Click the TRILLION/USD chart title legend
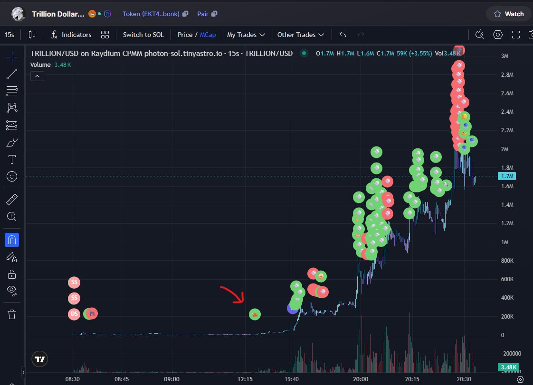The width and height of the screenshot is (533, 385). point(162,53)
